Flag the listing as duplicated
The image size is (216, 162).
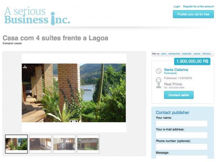click(x=187, y=54)
